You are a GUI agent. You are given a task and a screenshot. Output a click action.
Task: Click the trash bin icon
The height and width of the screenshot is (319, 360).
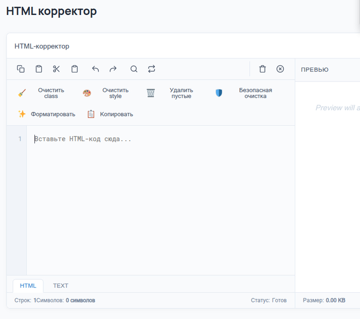pyautogui.click(x=262, y=69)
